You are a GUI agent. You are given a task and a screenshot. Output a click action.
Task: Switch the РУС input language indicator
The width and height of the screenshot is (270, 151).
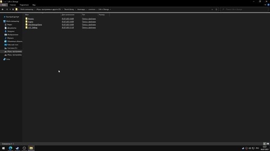click(x=257, y=148)
